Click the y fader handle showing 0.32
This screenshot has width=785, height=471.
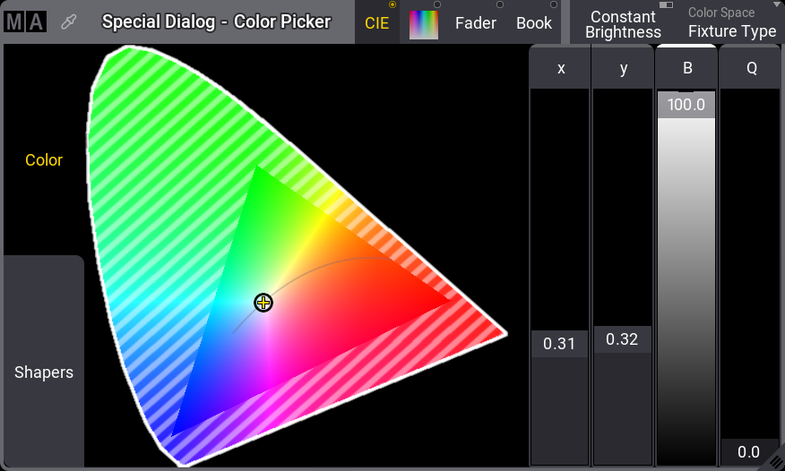[623, 339]
